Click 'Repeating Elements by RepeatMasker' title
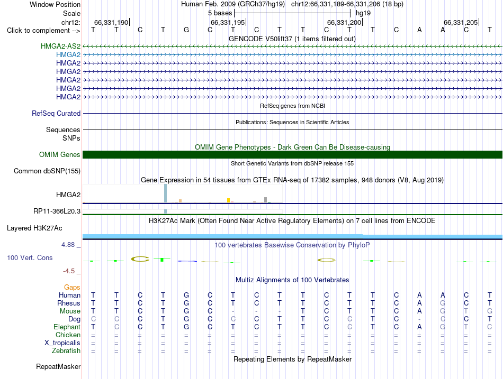 tap(293, 359)
